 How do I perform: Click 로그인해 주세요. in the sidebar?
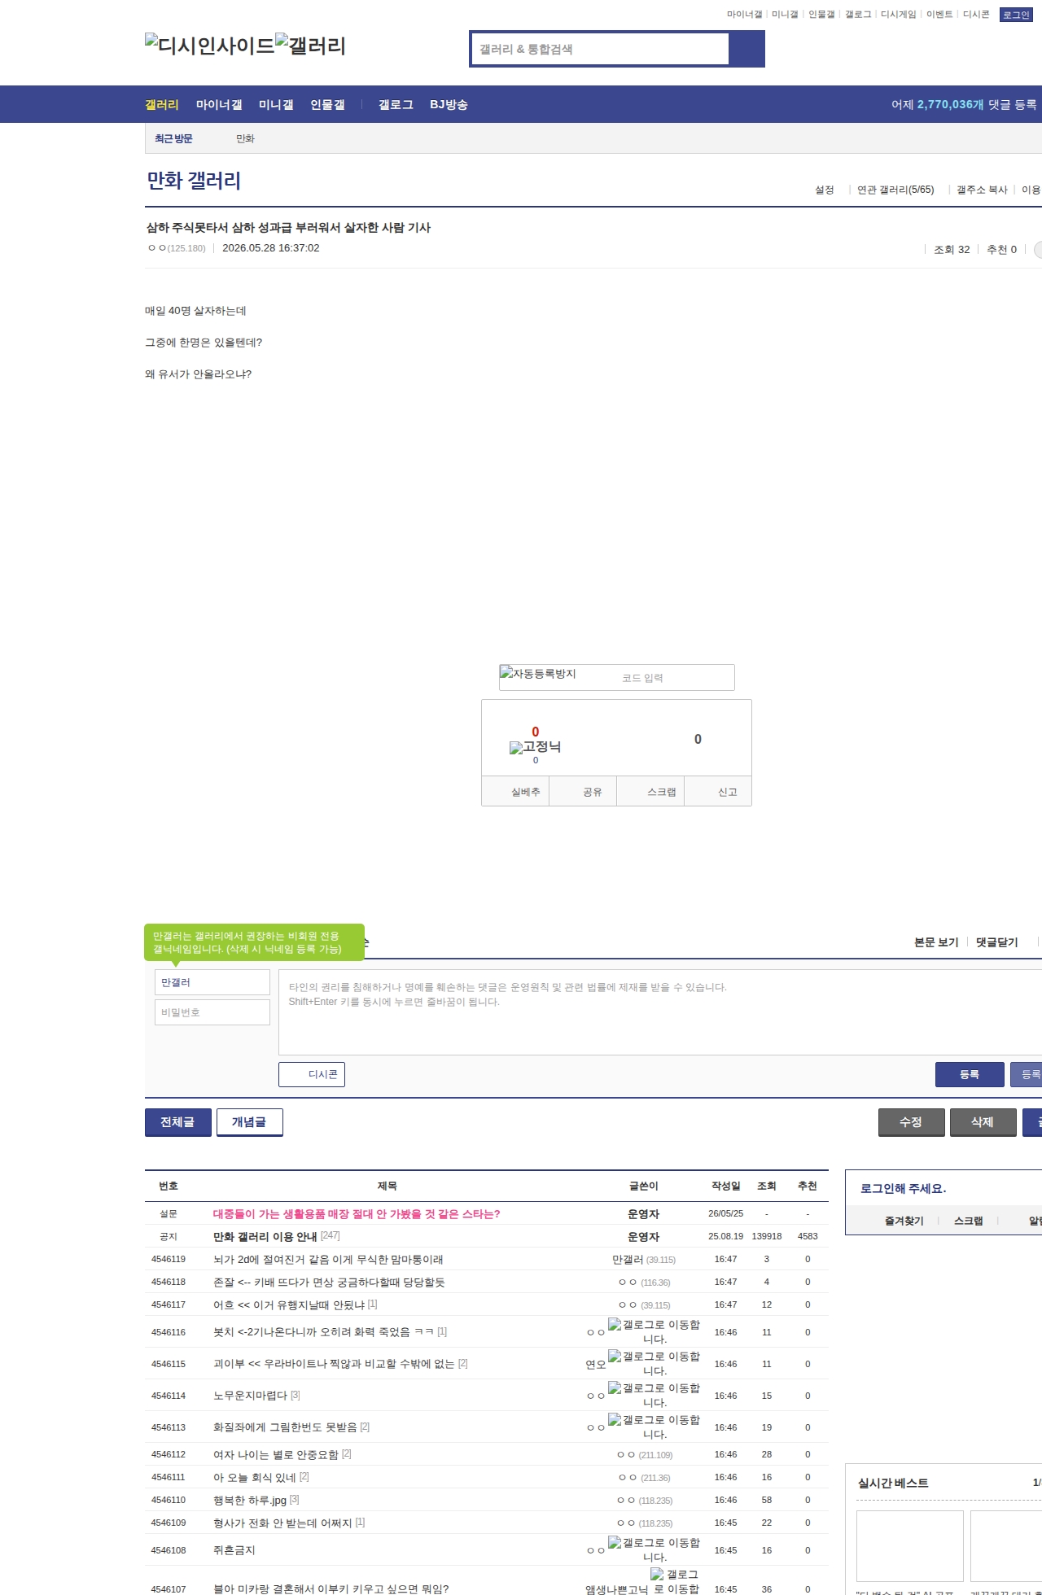click(904, 1188)
